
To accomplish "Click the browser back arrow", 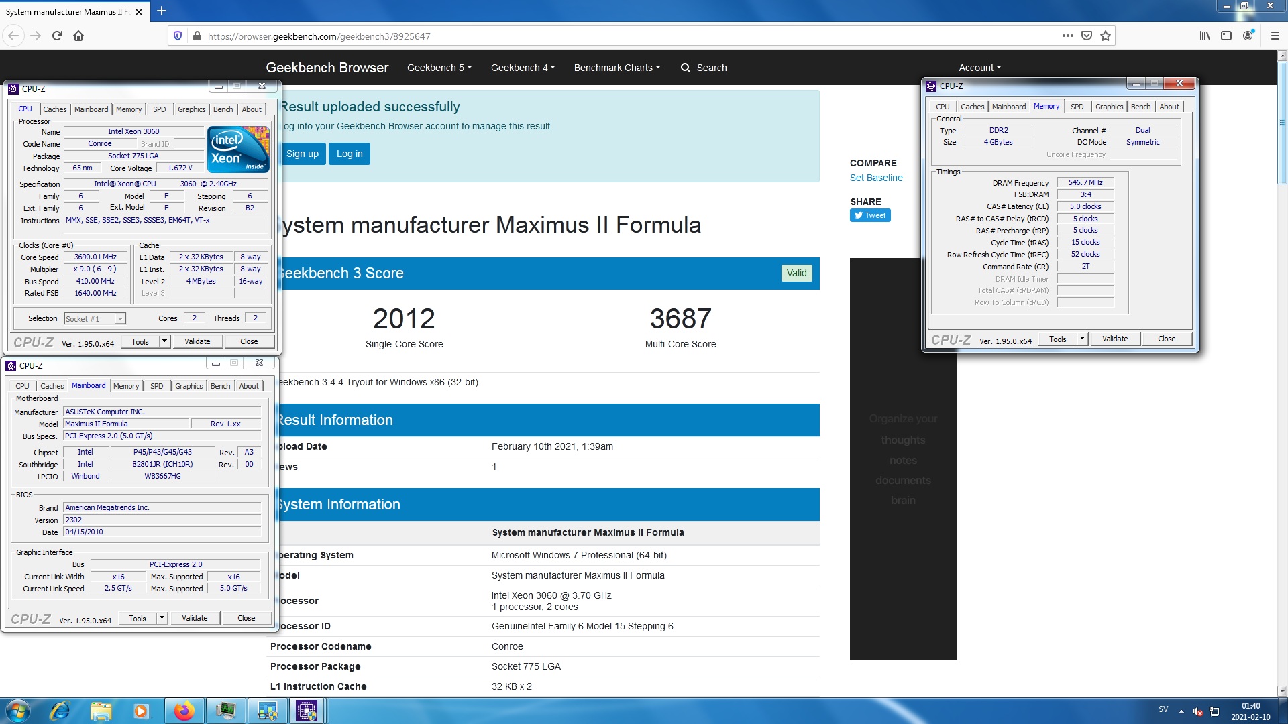I will pyautogui.click(x=13, y=36).
